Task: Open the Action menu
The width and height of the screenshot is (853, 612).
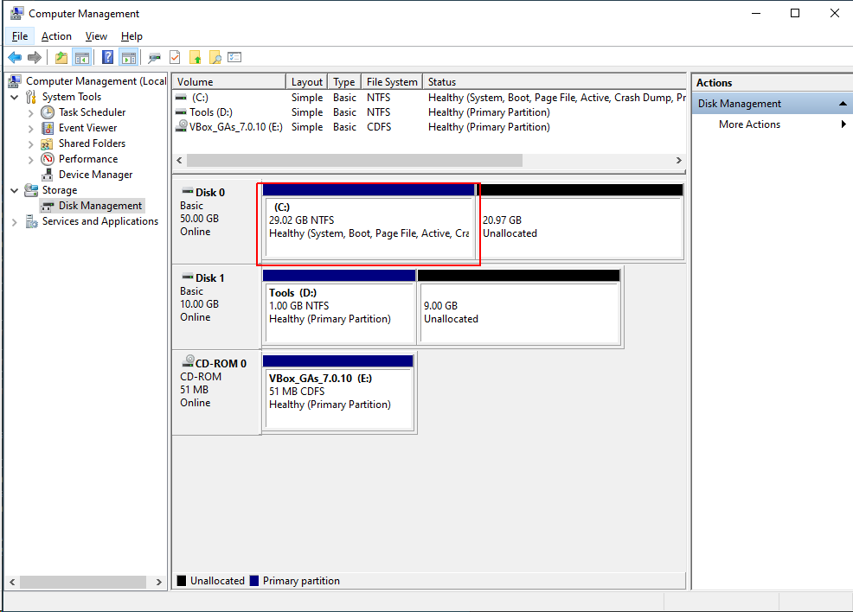Action: [56, 36]
